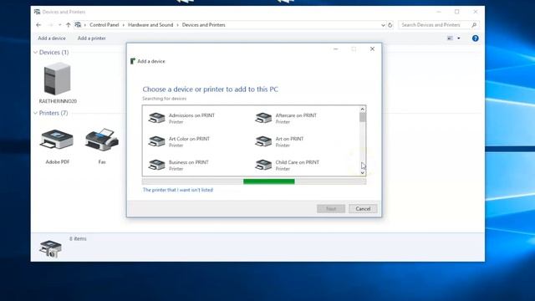The height and width of the screenshot is (301, 535).
Task: Close the Add a device dialog
Action: [372, 48]
